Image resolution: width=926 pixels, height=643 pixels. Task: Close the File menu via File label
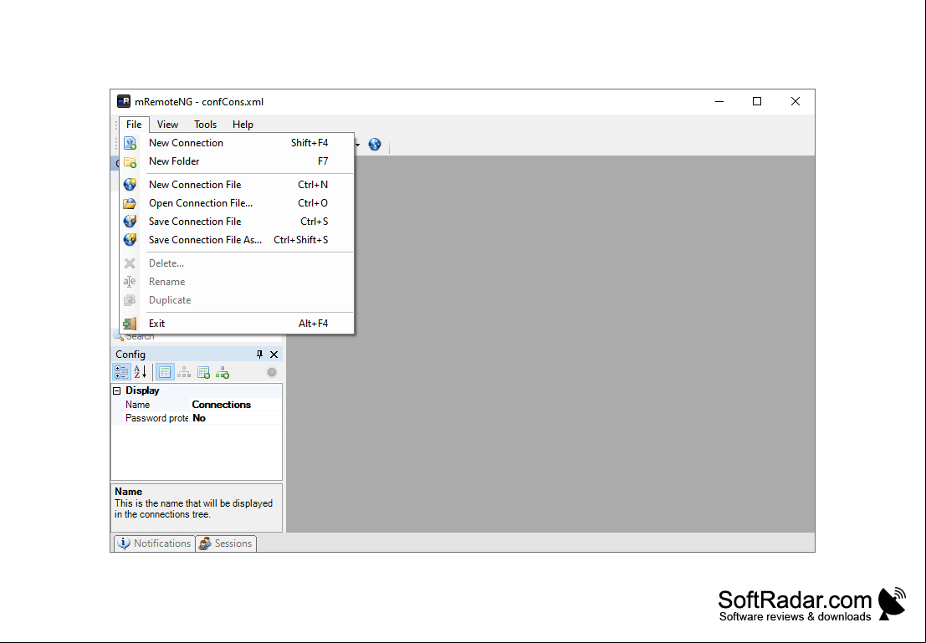tap(134, 125)
